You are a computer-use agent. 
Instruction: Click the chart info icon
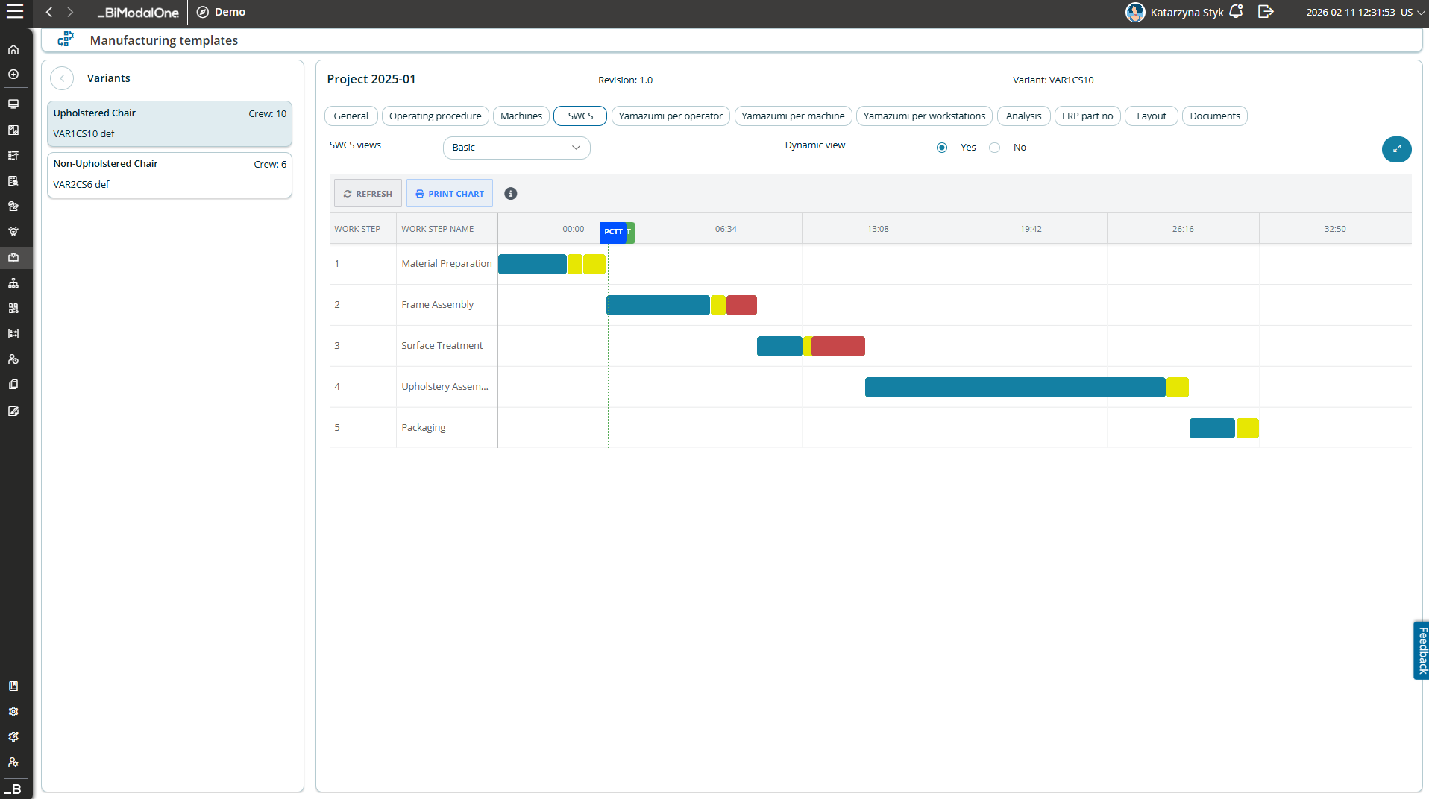tap(511, 194)
